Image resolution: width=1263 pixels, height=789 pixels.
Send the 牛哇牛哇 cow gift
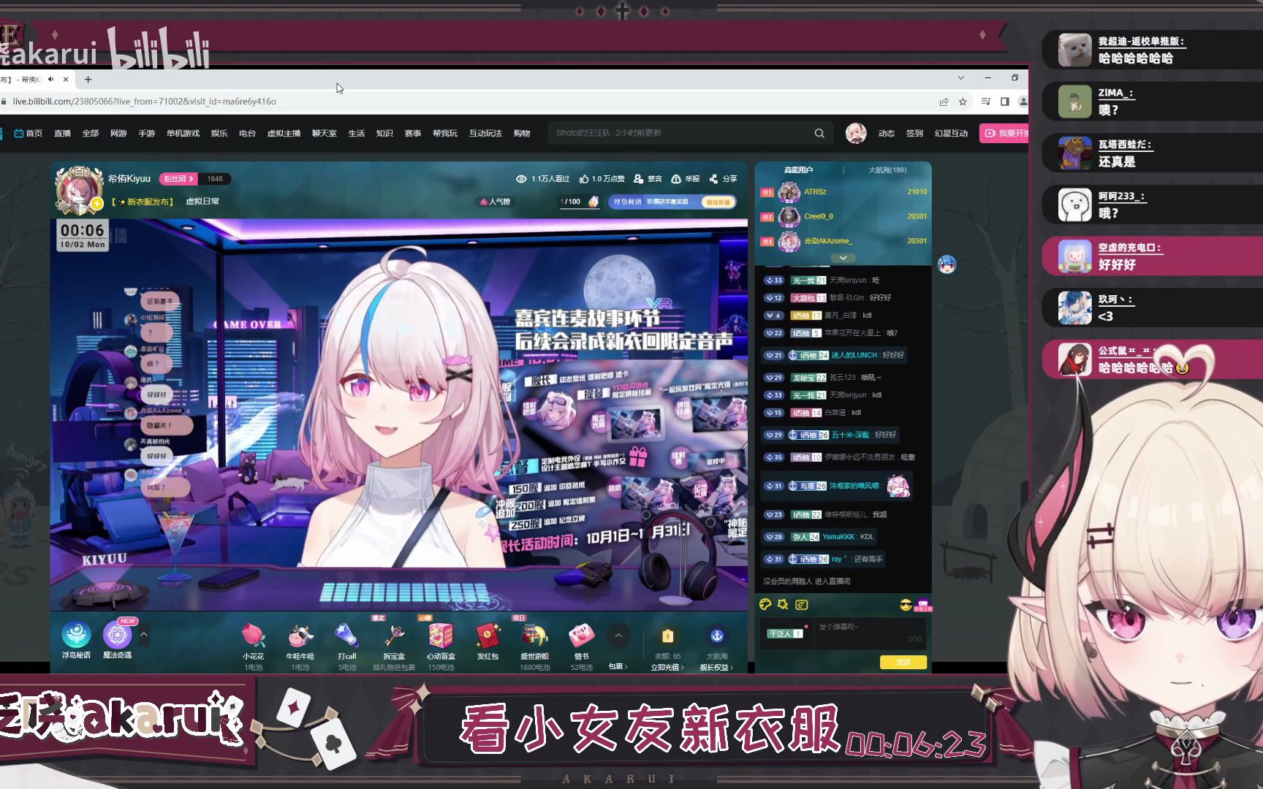click(300, 637)
